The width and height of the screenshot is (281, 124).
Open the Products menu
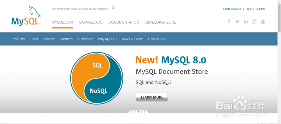point(18,39)
